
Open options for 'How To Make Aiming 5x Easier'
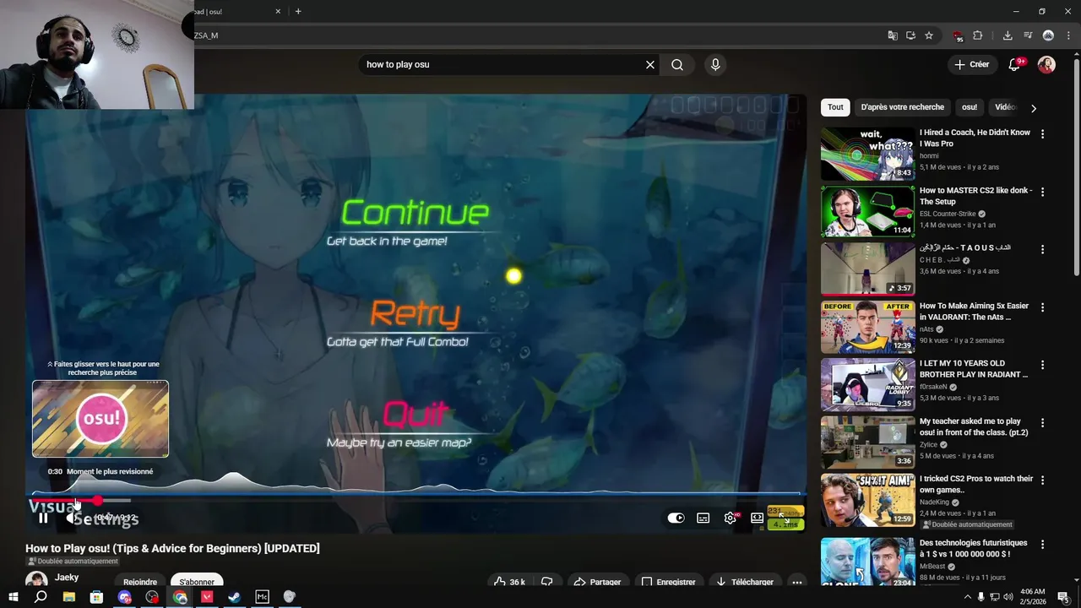click(1042, 308)
